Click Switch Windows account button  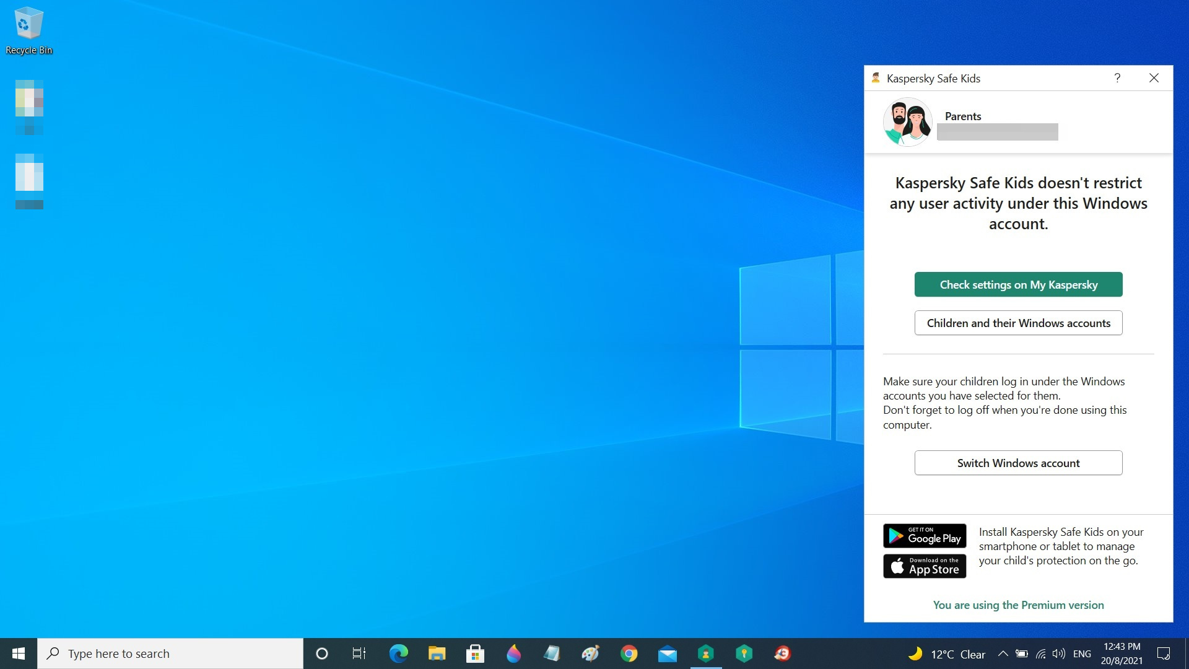click(x=1018, y=463)
